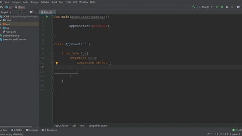The width and height of the screenshot is (242, 136).
Task: Click printURL in the editor code
Action: tap(99, 26)
